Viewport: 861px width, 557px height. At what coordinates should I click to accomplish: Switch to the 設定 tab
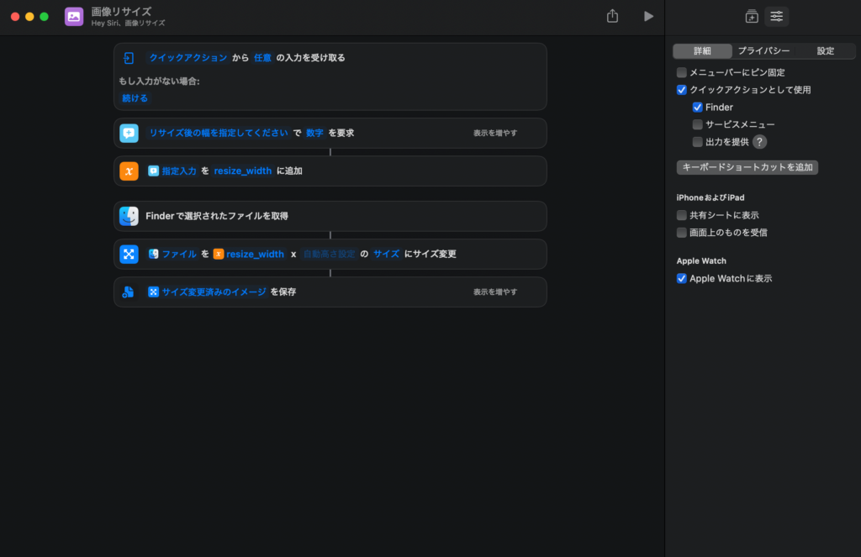point(826,51)
